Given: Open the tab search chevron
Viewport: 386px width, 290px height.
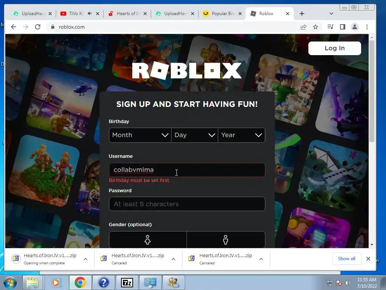Looking at the screenshot, I should pos(331,14).
